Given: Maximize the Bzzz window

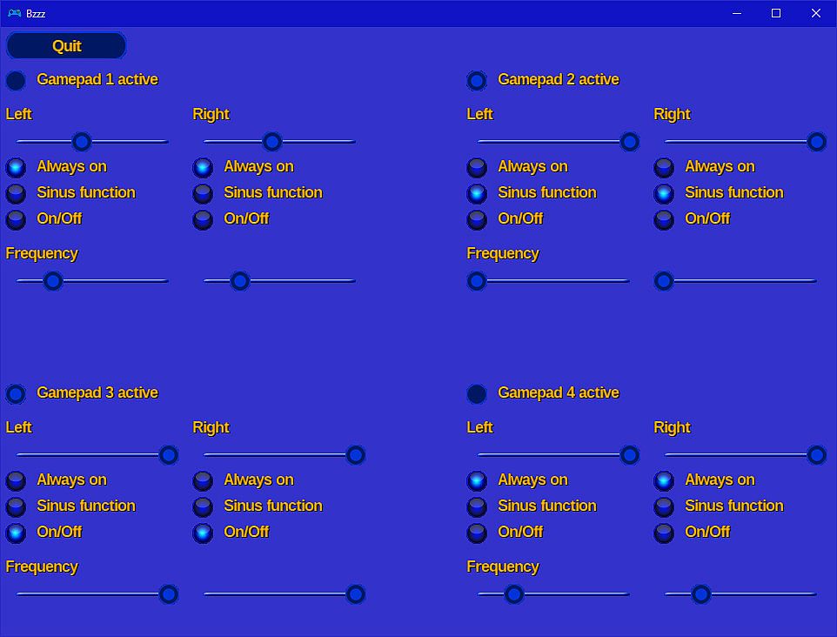Looking at the screenshot, I should pyautogui.click(x=776, y=13).
